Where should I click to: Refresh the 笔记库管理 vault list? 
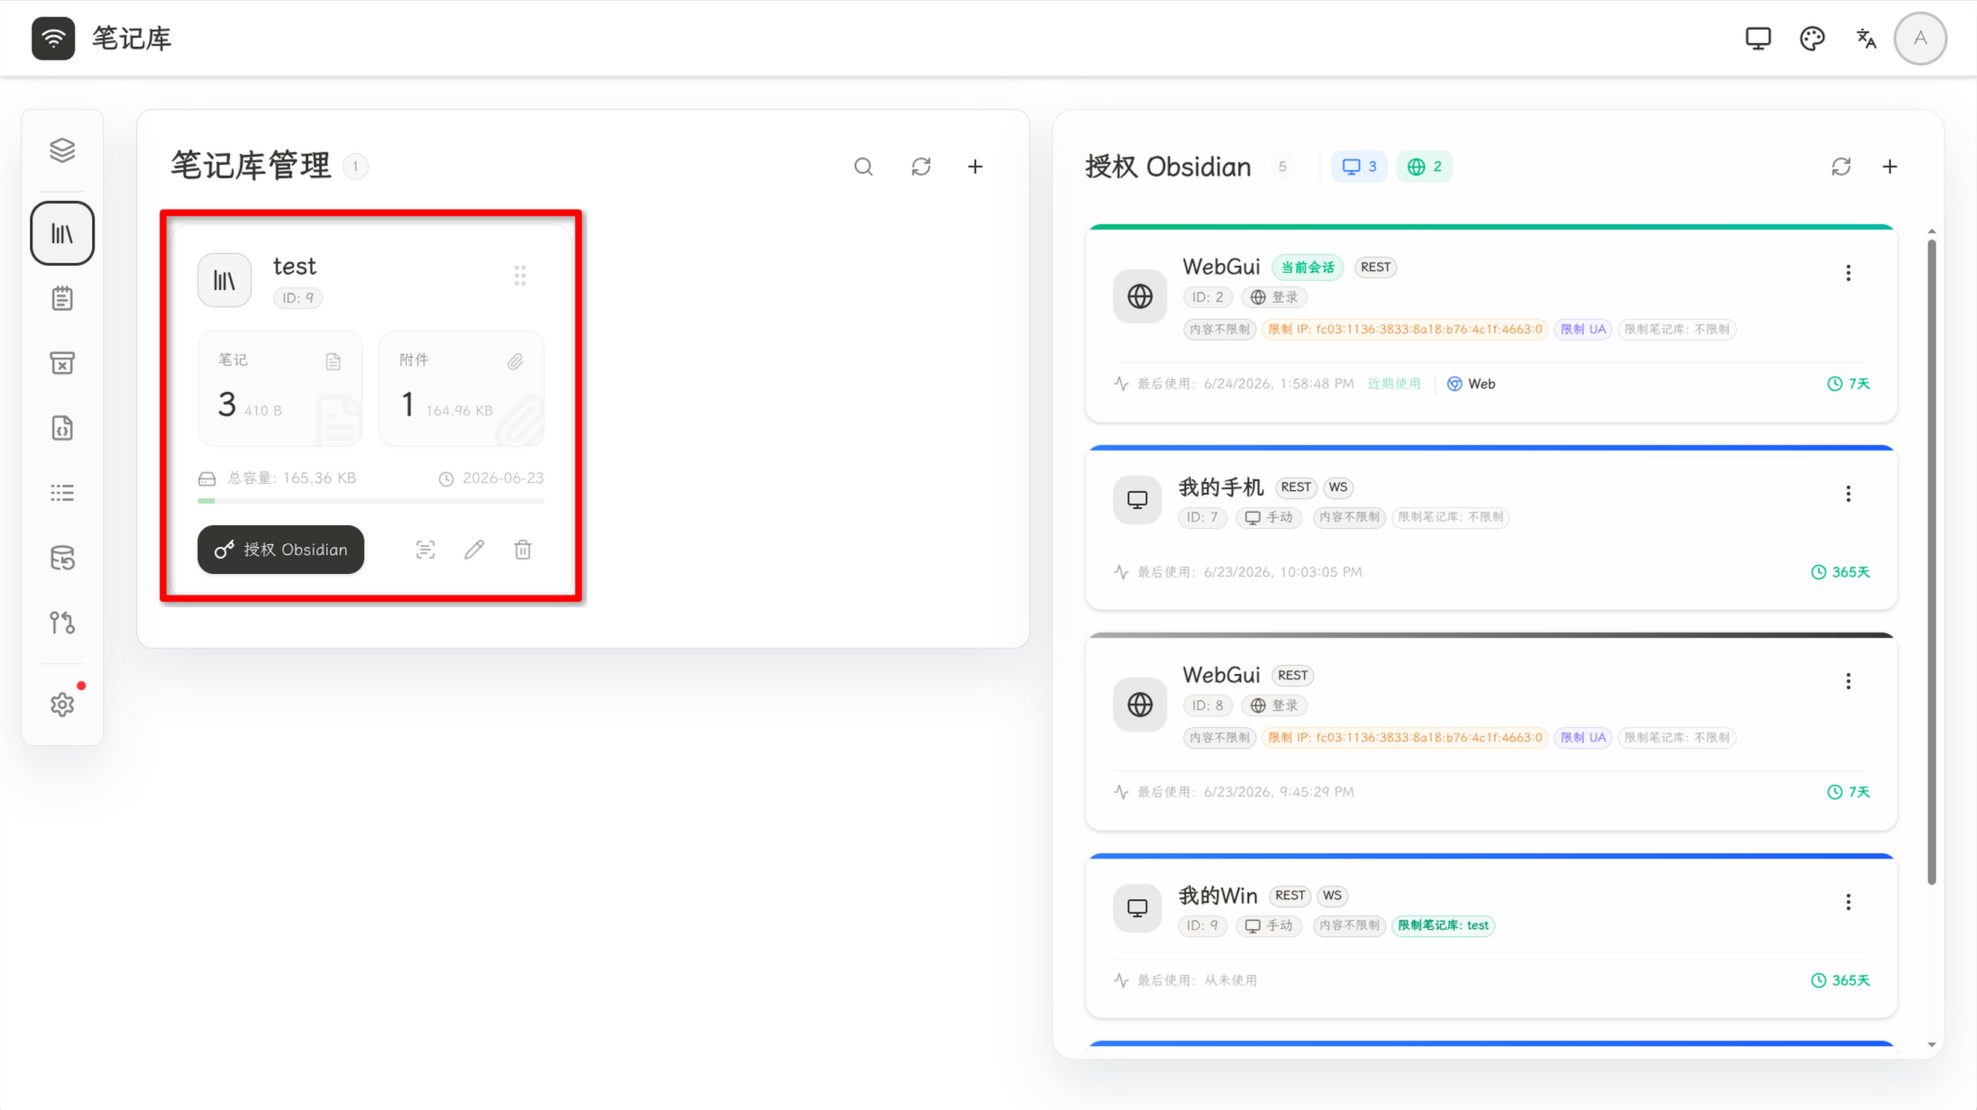921,167
